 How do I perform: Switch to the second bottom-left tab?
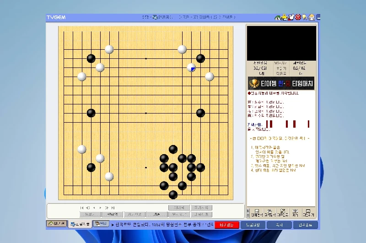point(80,224)
